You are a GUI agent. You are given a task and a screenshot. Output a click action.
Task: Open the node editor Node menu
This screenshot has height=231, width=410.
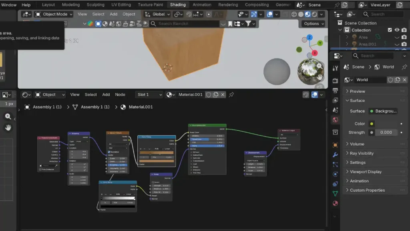click(120, 95)
